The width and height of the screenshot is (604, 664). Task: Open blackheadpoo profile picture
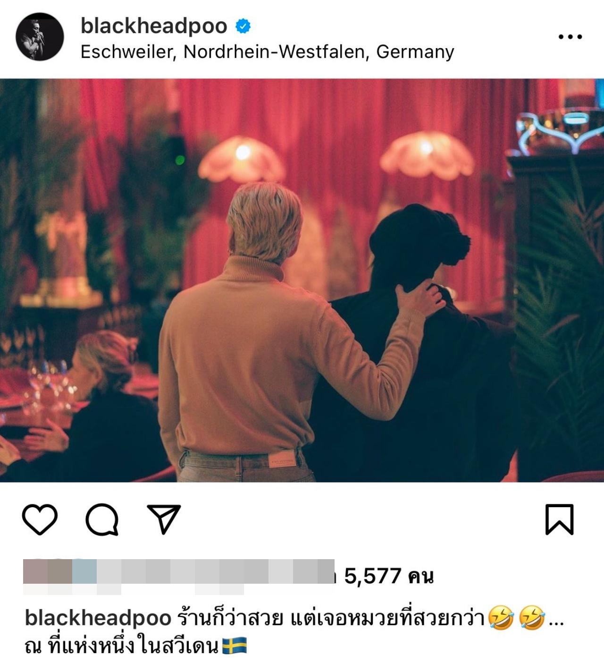pyautogui.click(x=40, y=36)
